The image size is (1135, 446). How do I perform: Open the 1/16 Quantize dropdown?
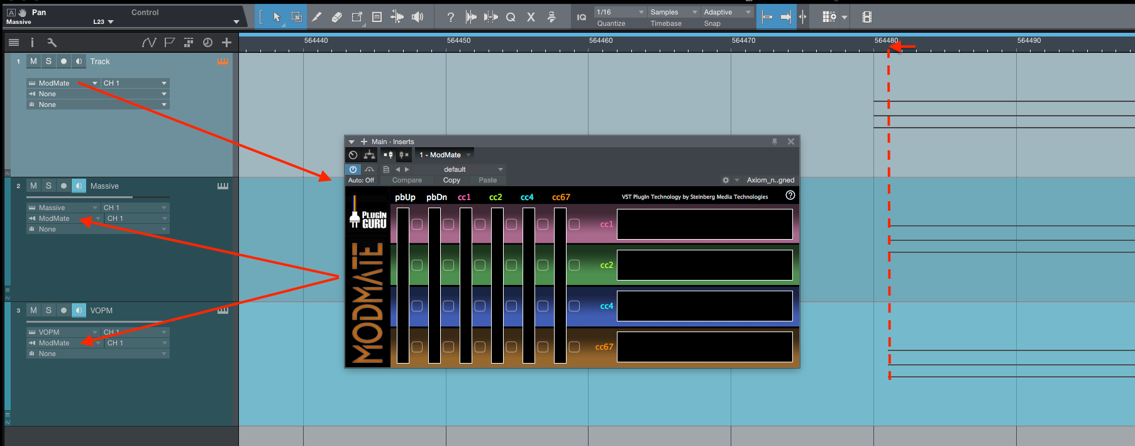[620, 12]
